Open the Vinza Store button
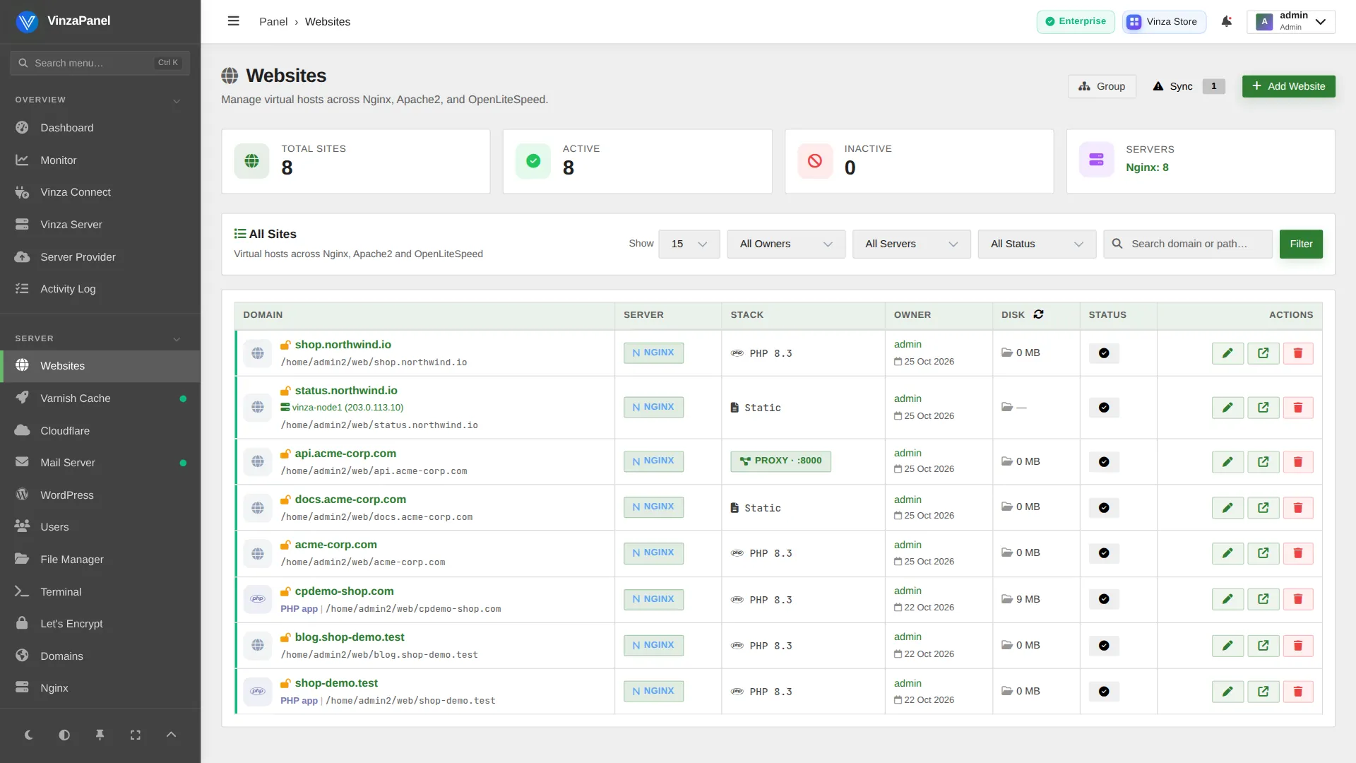 (x=1163, y=21)
